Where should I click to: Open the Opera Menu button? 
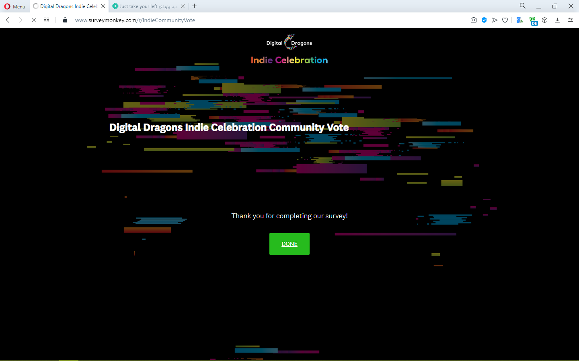click(14, 6)
